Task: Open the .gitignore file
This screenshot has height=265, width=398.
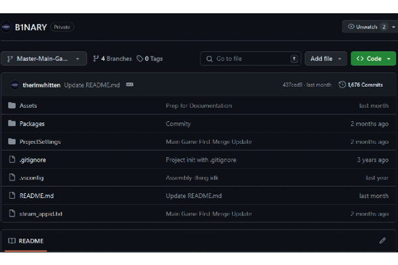Action: (33, 160)
